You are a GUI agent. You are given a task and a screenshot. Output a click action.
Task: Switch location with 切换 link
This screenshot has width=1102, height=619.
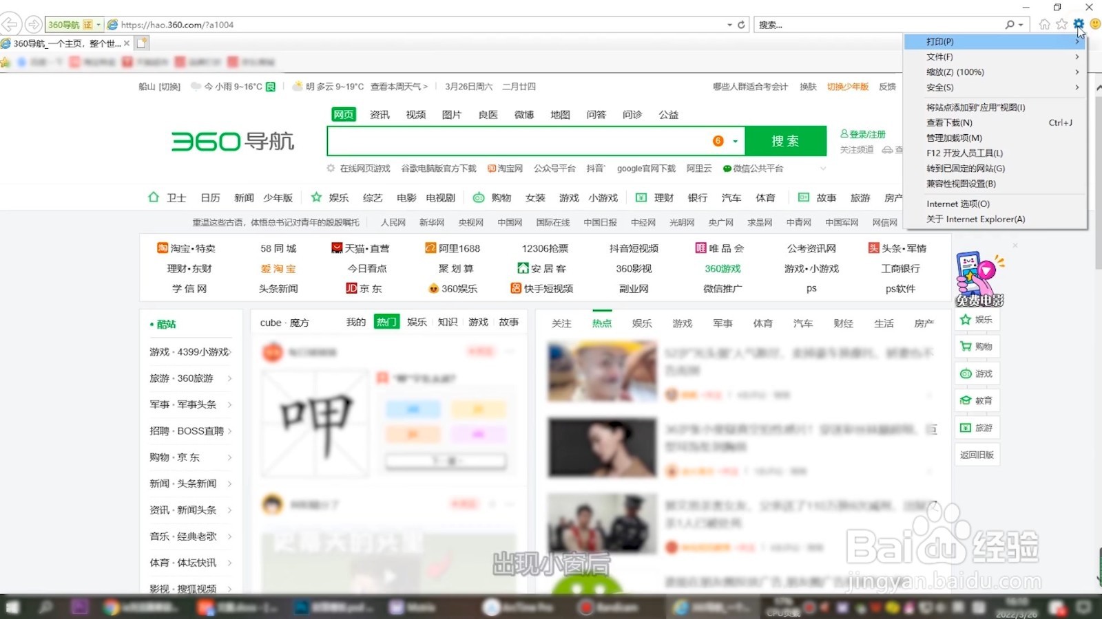click(169, 87)
